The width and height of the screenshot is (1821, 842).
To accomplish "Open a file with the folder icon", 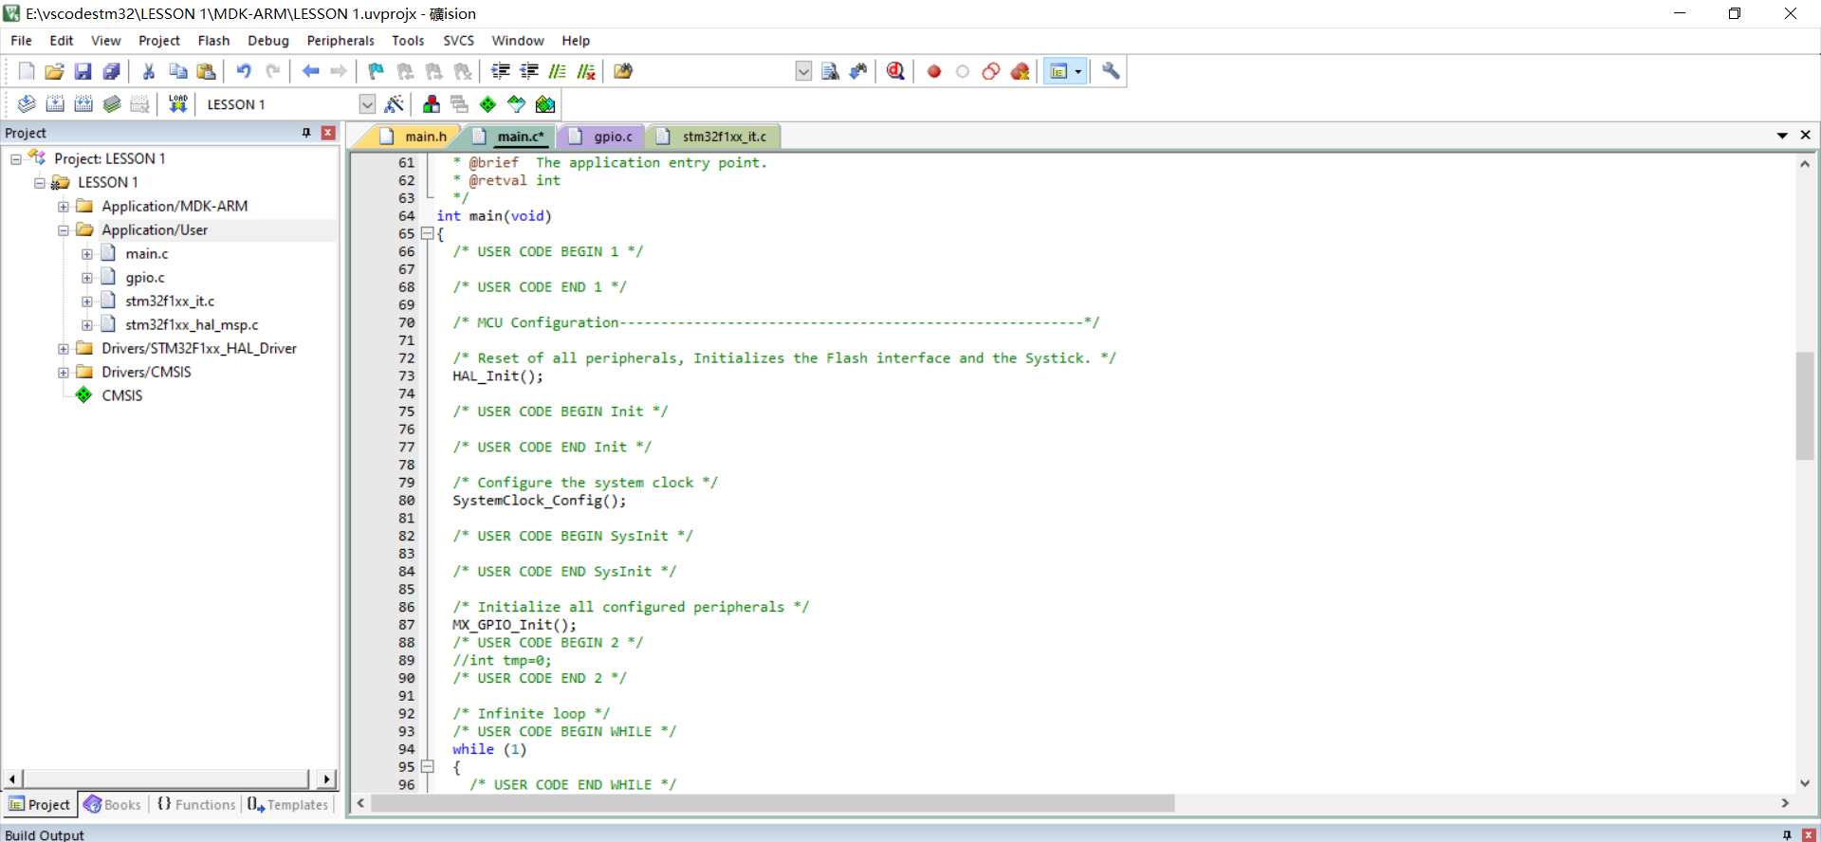I will (x=55, y=71).
